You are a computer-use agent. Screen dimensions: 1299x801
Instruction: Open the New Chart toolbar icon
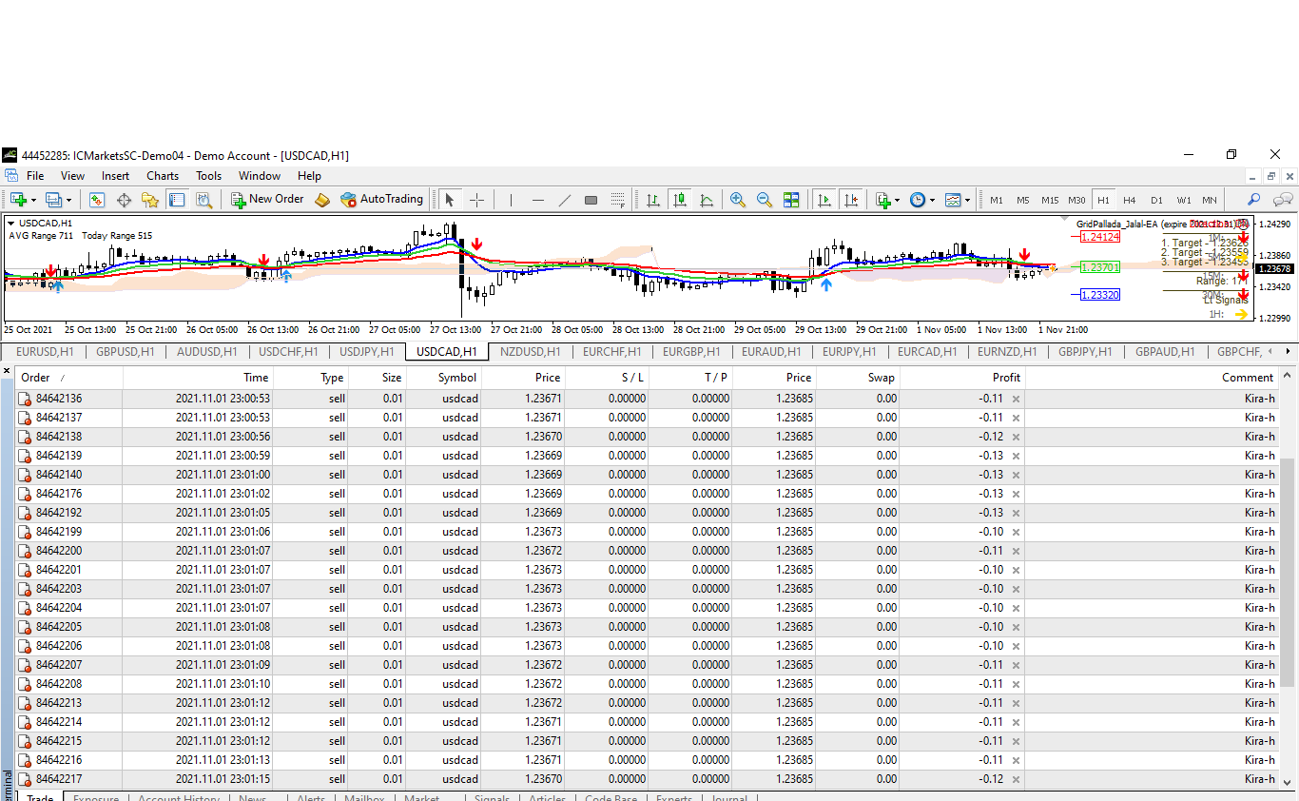click(18, 200)
